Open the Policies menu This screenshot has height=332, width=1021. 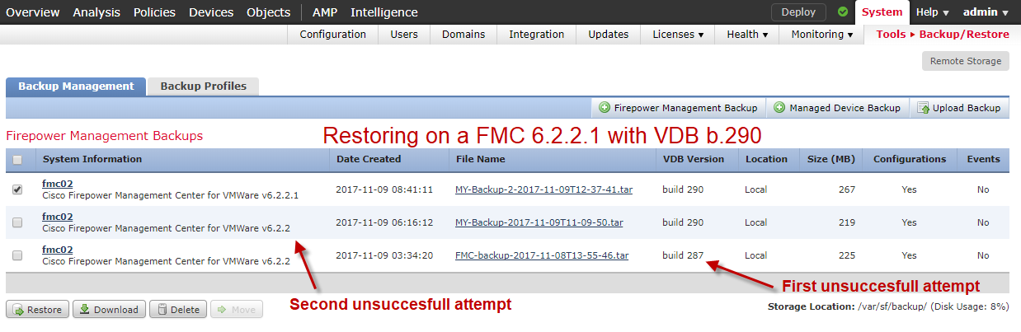coord(154,12)
